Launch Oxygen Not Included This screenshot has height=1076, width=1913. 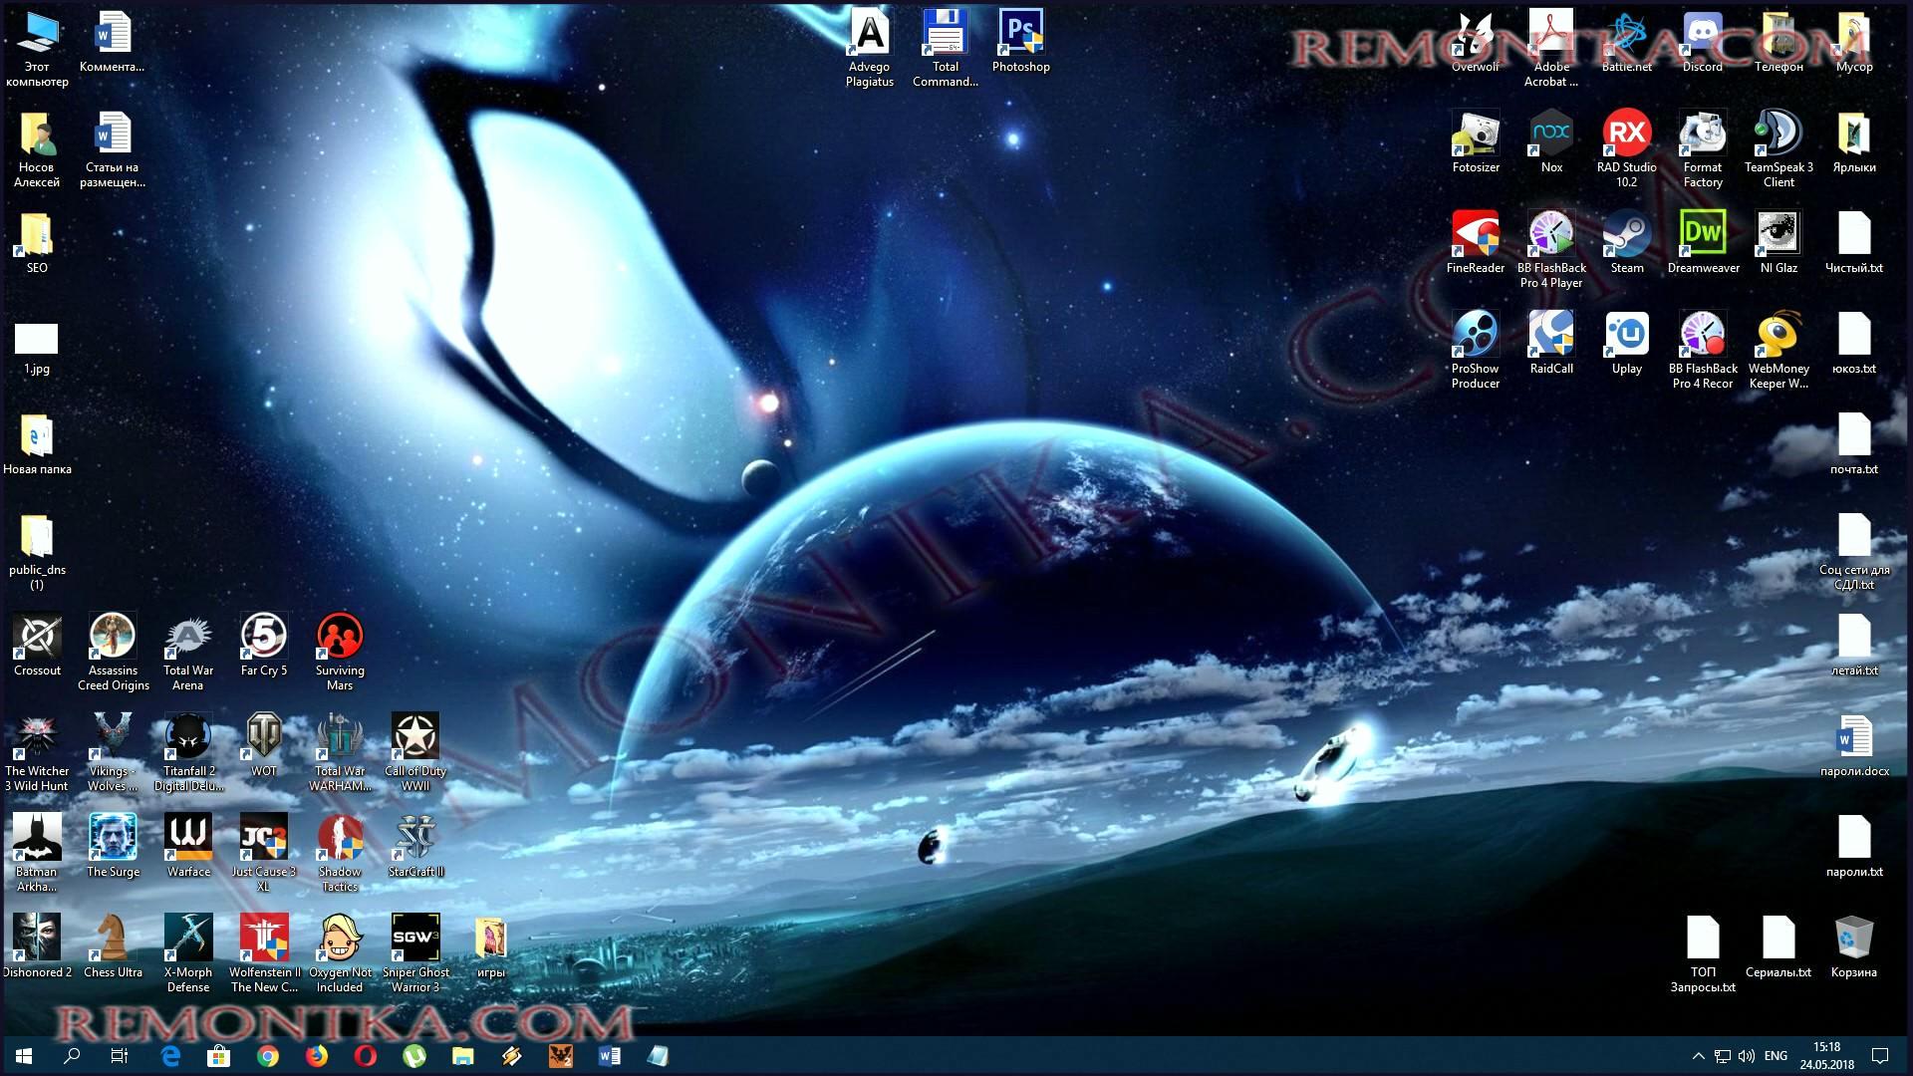point(340,953)
